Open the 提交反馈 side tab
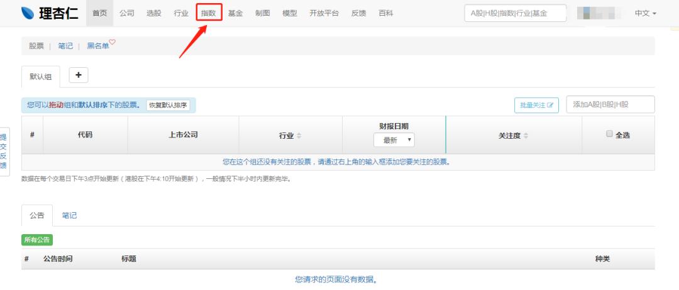Viewport: 679px width, 290px height. coord(4,152)
